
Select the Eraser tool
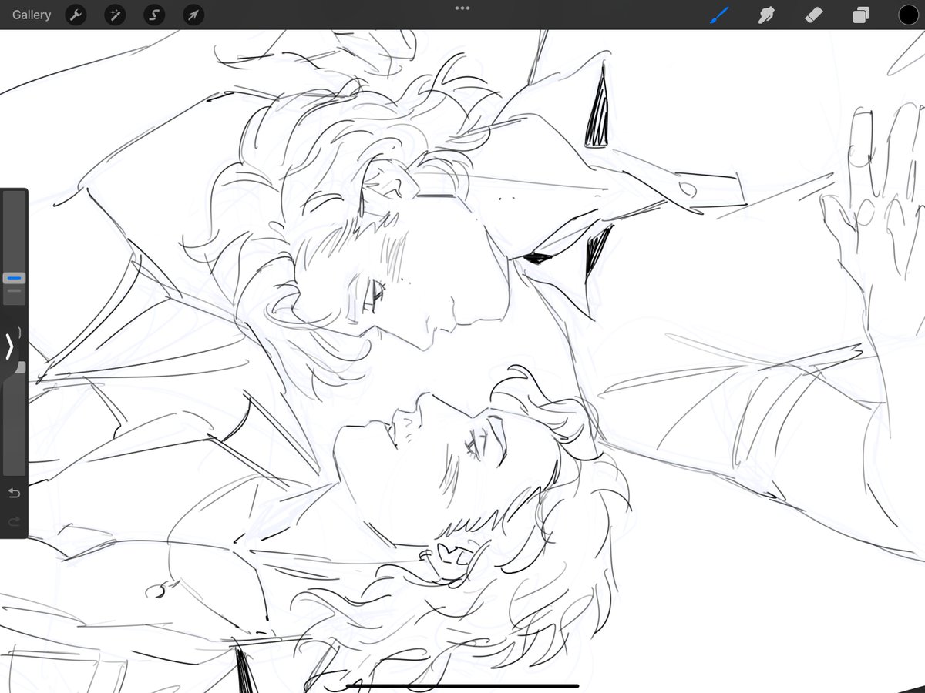(x=814, y=15)
